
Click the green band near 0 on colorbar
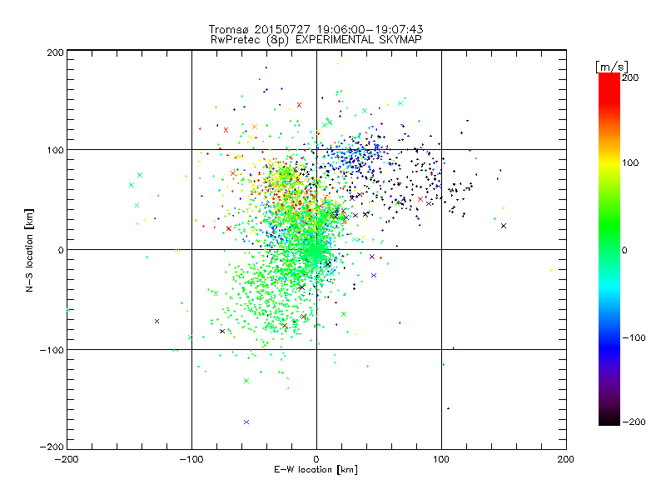pos(609,250)
